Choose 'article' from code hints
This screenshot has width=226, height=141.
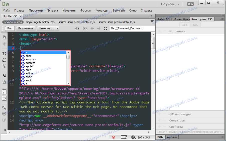(x=44, y=73)
